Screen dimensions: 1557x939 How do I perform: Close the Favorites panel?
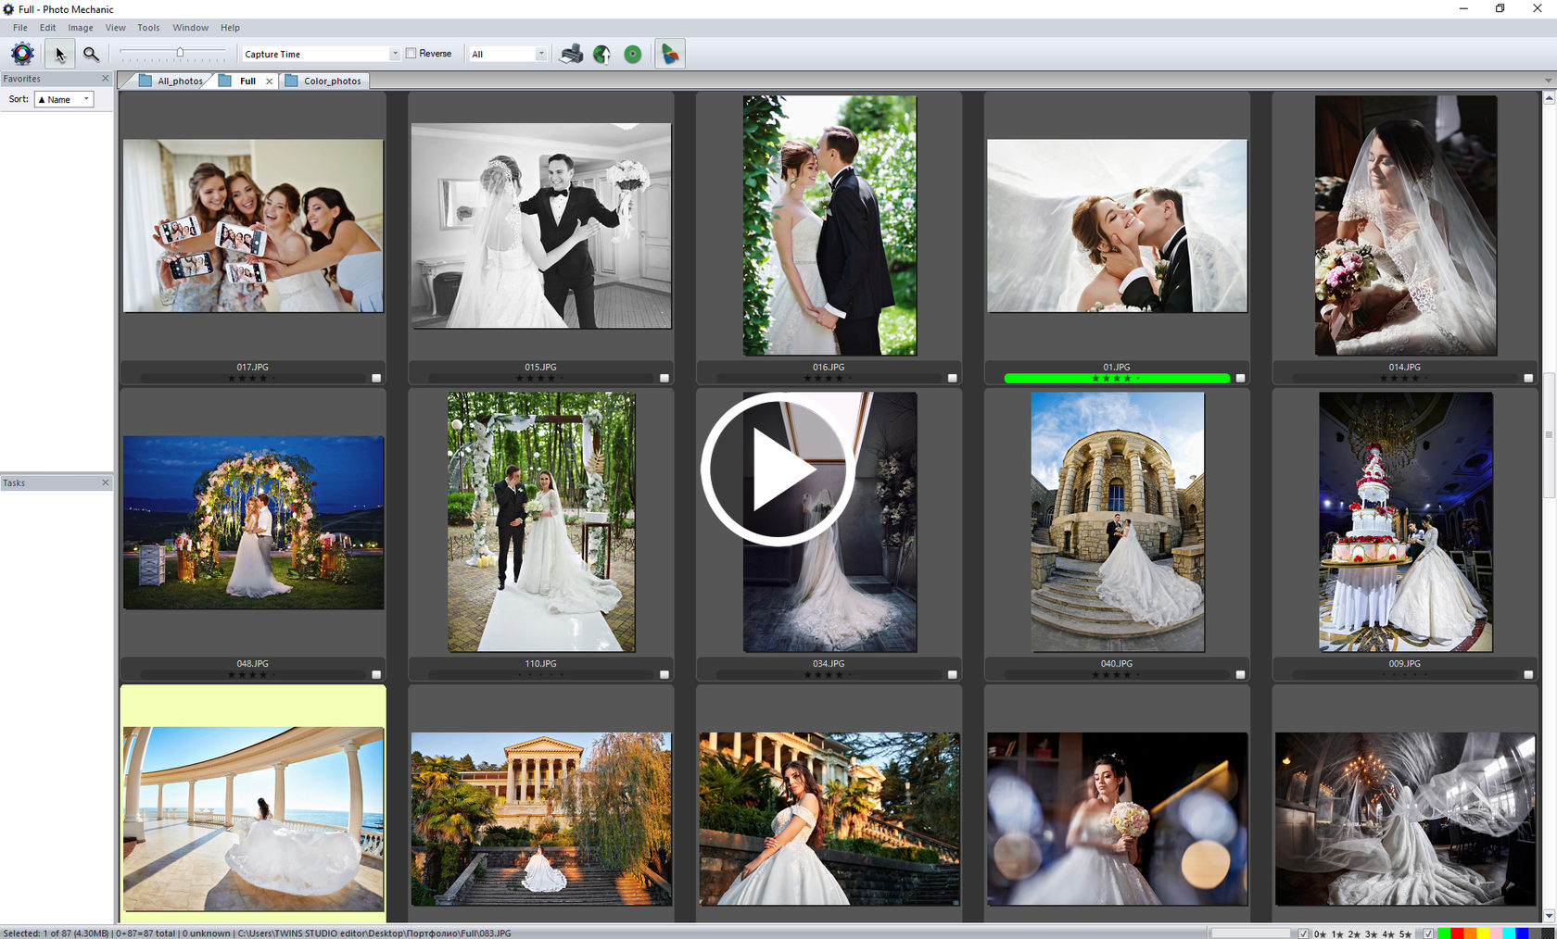click(x=105, y=79)
